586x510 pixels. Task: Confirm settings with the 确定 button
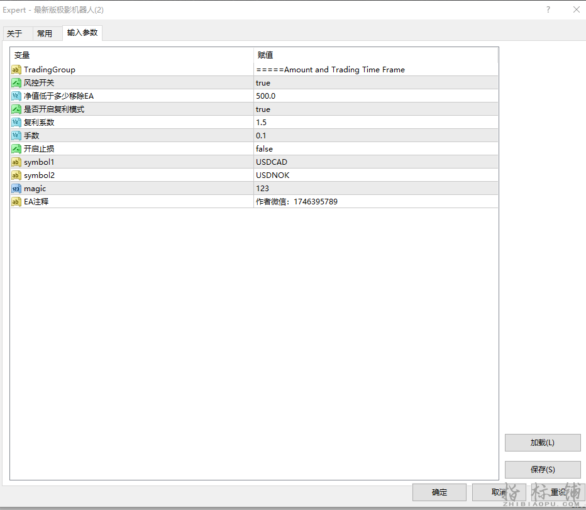point(440,492)
